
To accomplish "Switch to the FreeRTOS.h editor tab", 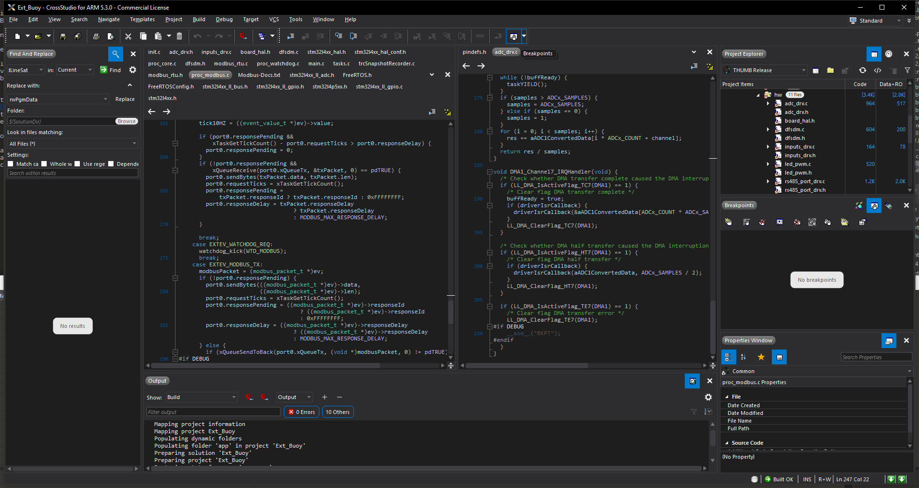I will (x=356, y=75).
